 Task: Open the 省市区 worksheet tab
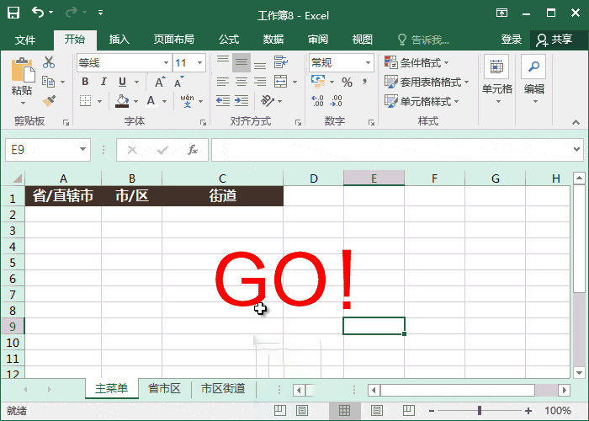tap(164, 389)
